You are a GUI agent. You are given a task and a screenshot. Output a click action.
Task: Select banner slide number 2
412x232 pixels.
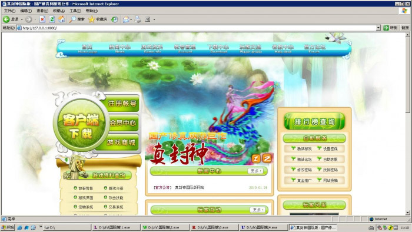267,158
